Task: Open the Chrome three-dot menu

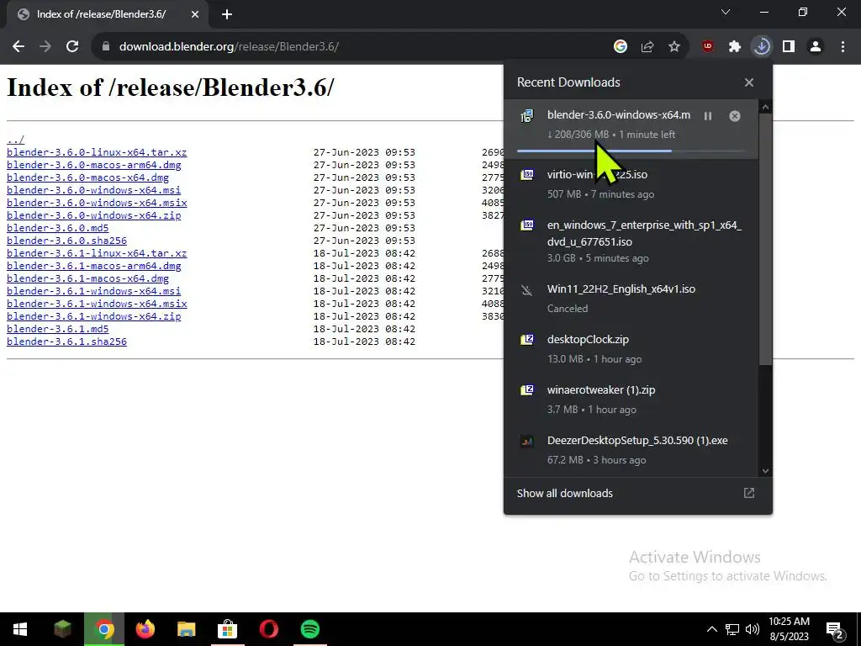Action: click(x=843, y=47)
